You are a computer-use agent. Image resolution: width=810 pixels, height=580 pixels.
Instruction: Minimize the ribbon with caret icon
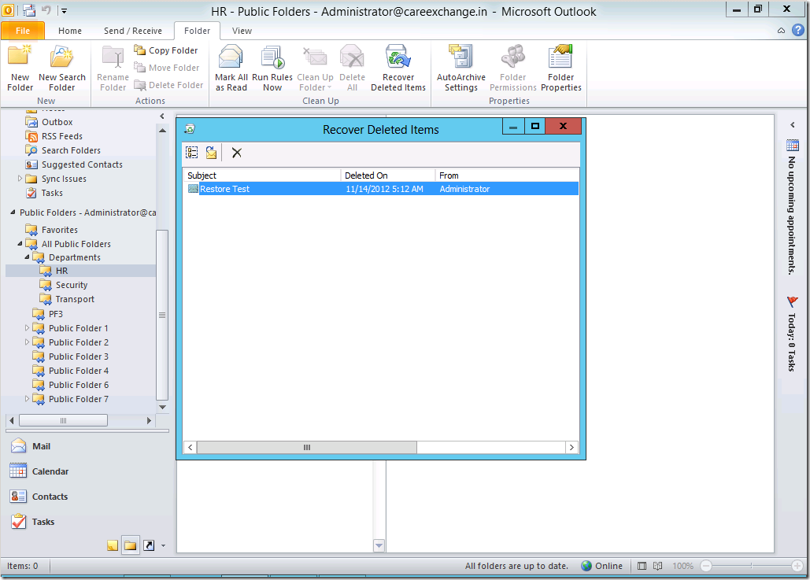coord(781,31)
